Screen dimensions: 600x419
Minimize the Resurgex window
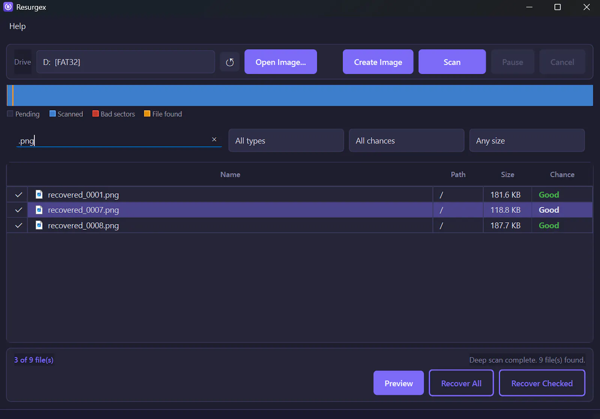[529, 7]
